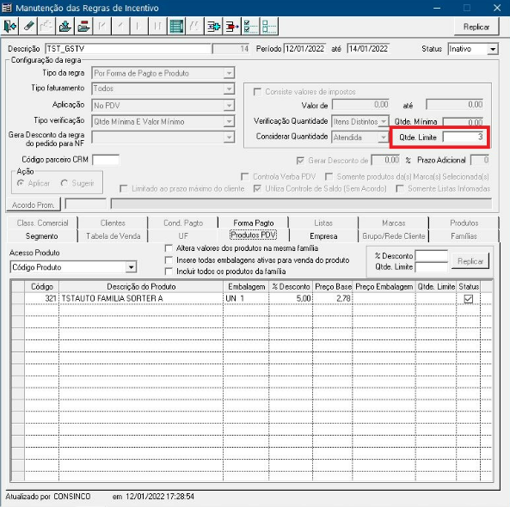Viewport: 510px width, 507px height.
Task: Switch to Clientes tab
Action: pos(113,223)
